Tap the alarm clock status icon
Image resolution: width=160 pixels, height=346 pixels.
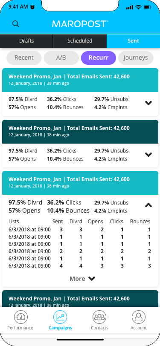point(32,7)
